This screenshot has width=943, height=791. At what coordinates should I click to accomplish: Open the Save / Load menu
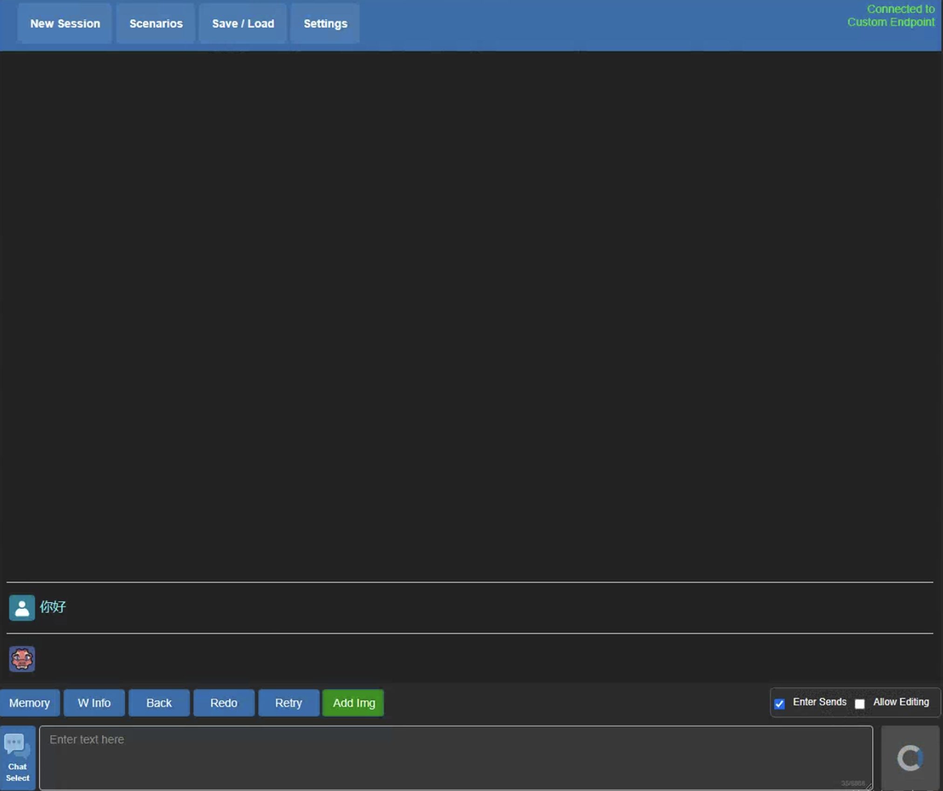pyautogui.click(x=243, y=24)
